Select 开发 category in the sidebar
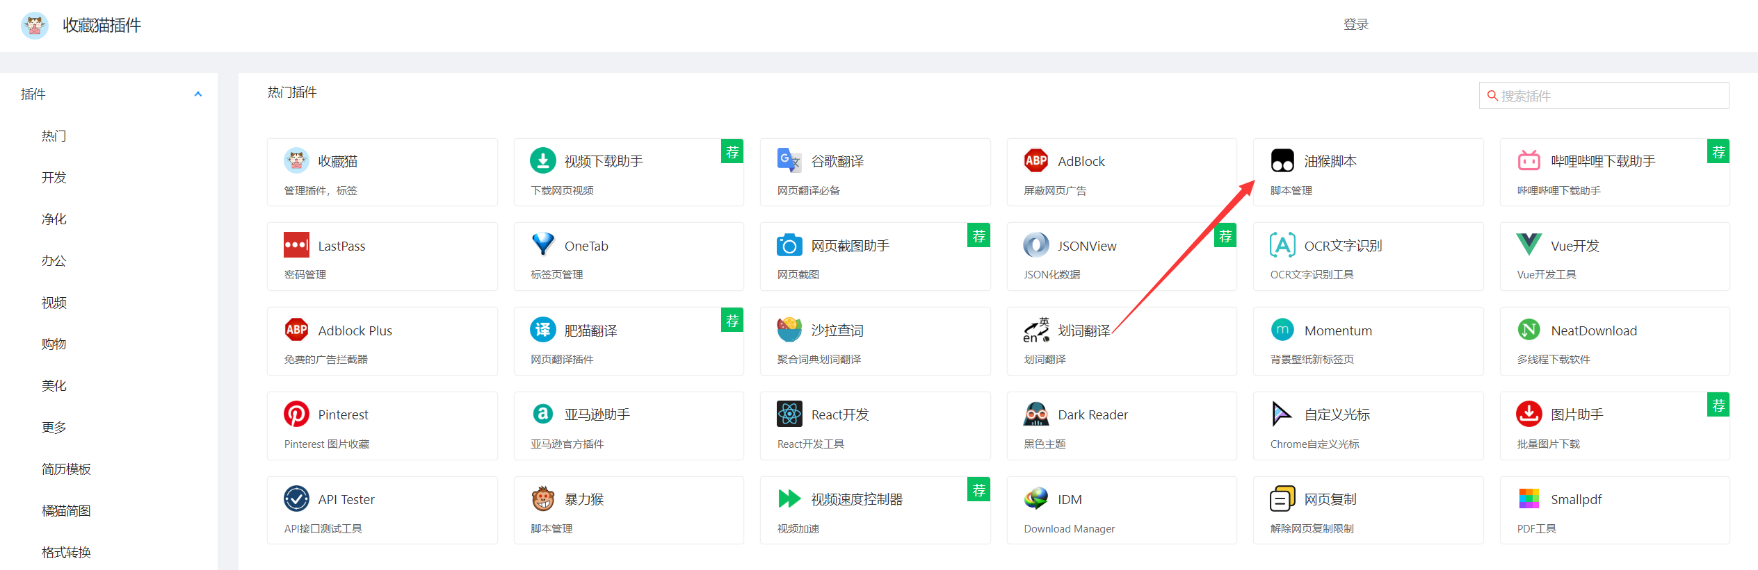 pos(54,178)
